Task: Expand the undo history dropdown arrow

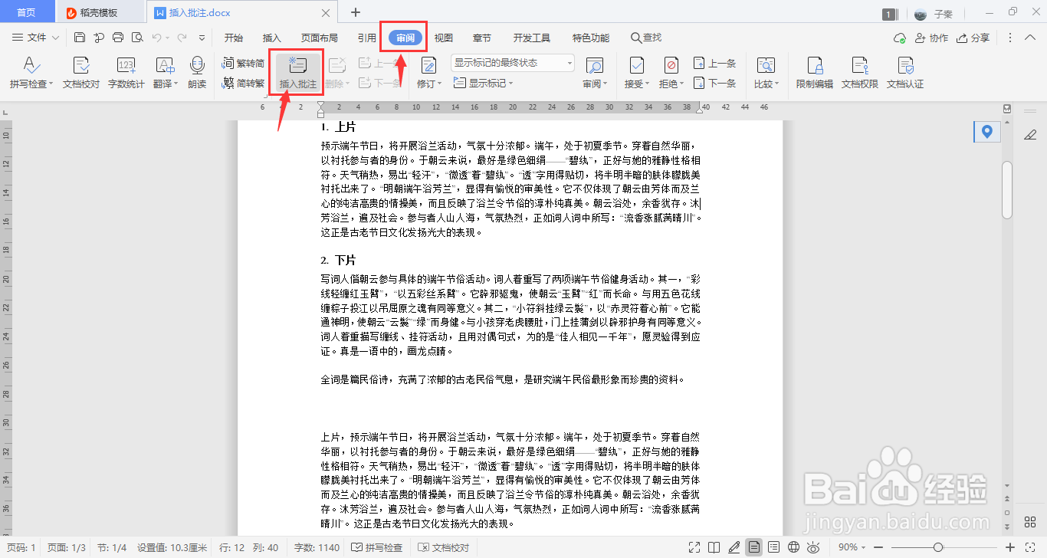Action: (x=167, y=38)
